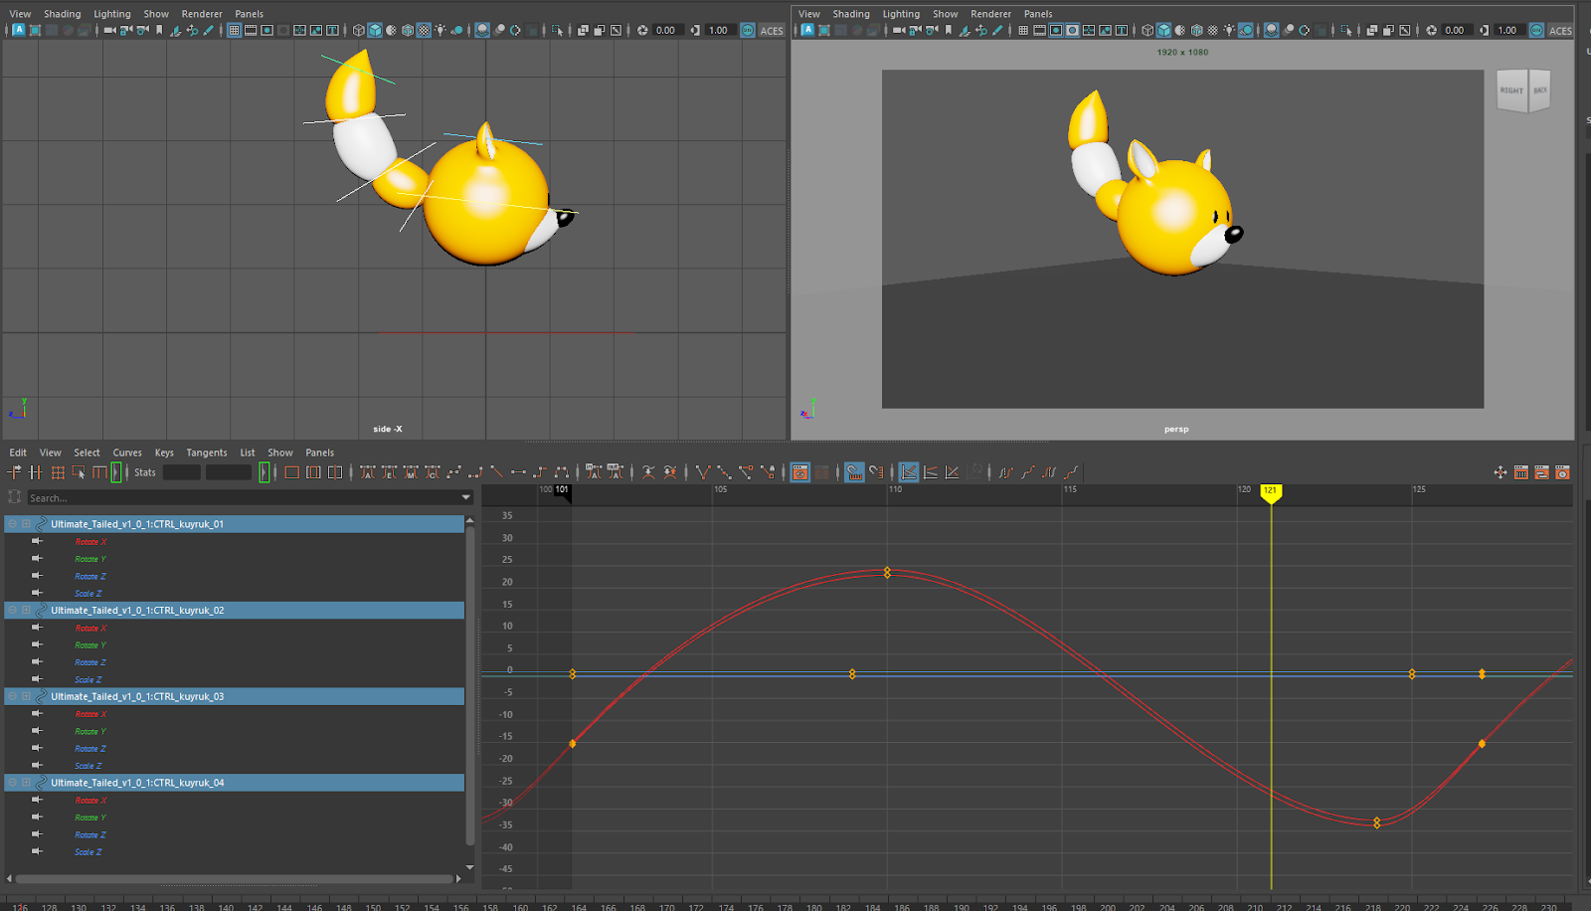Toggle the grid icon in side view toolbar
The width and height of the screenshot is (1591, 911).
[x=234, y=30]
